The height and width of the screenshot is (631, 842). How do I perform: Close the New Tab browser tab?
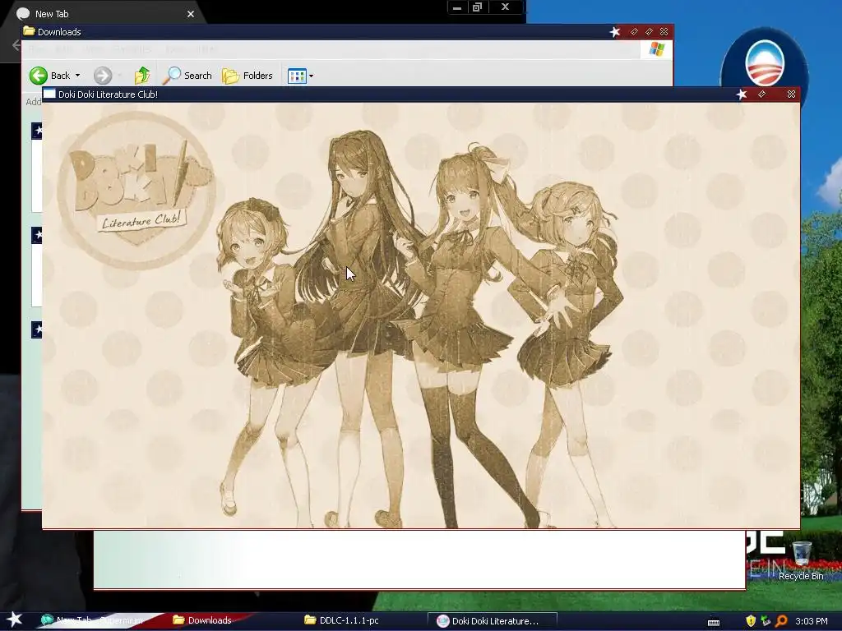pos(191,14)
